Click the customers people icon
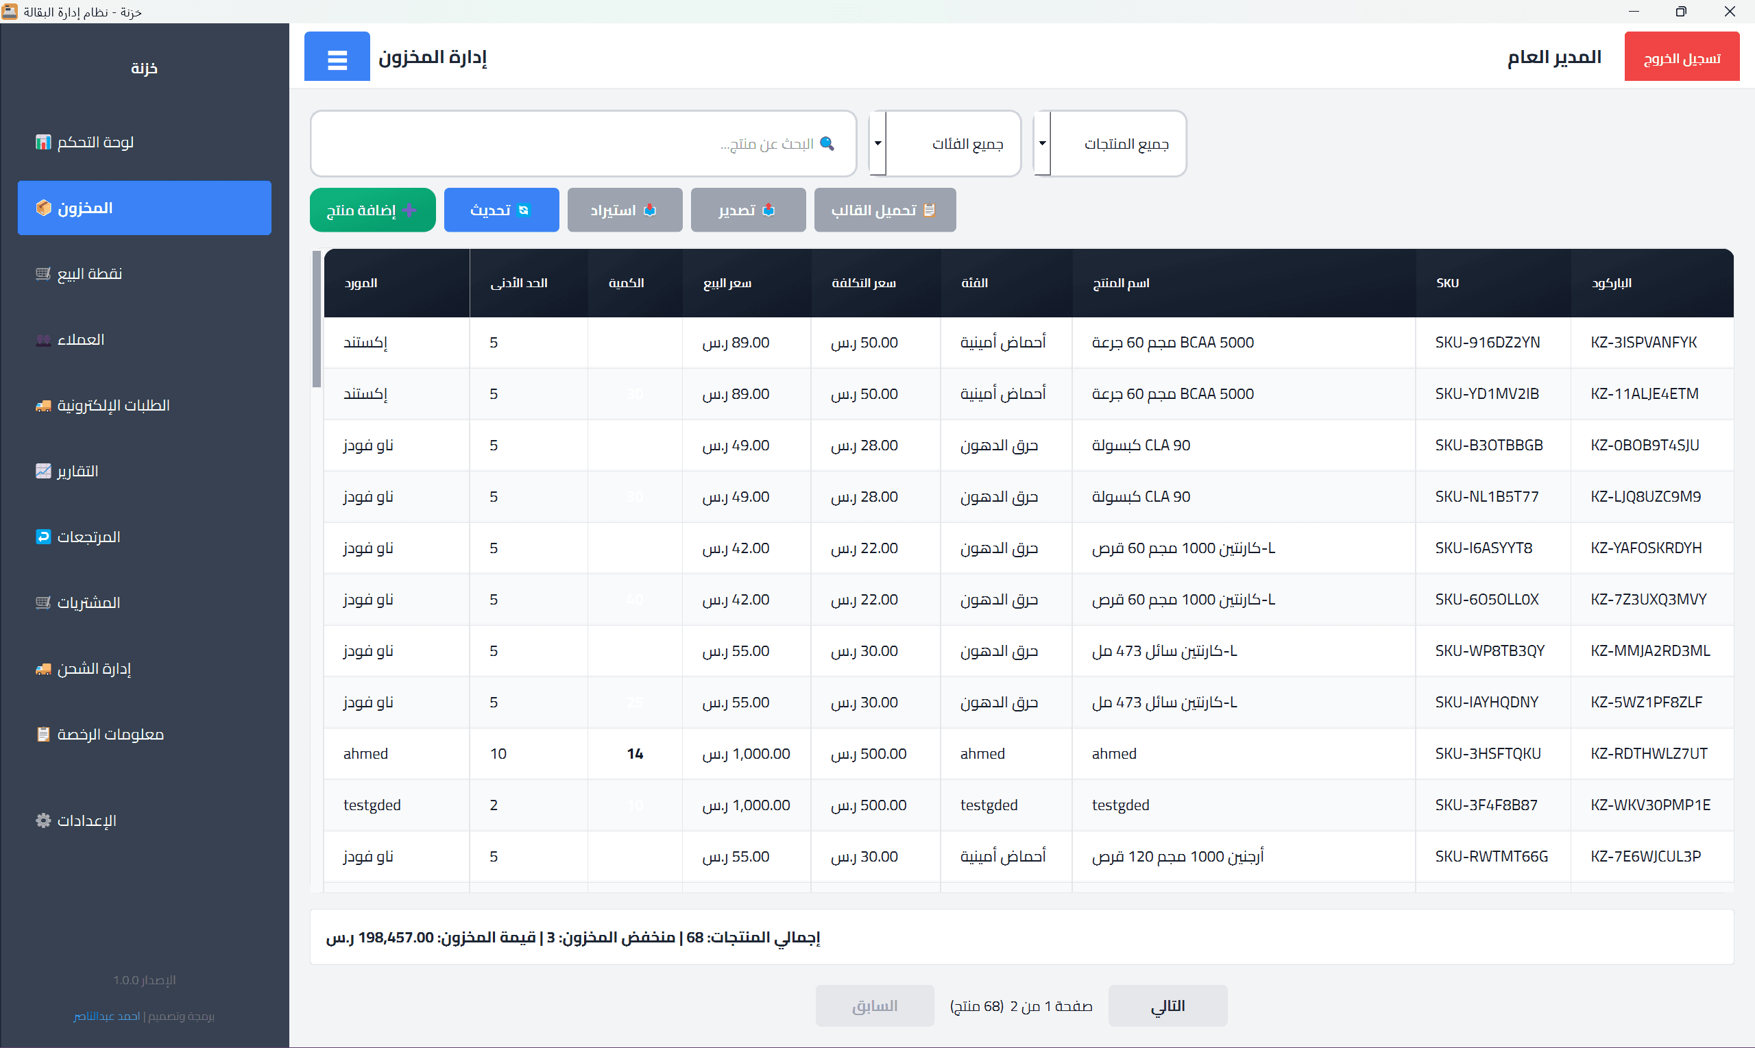1755x1048 pixels. click(x=43, y=340)
